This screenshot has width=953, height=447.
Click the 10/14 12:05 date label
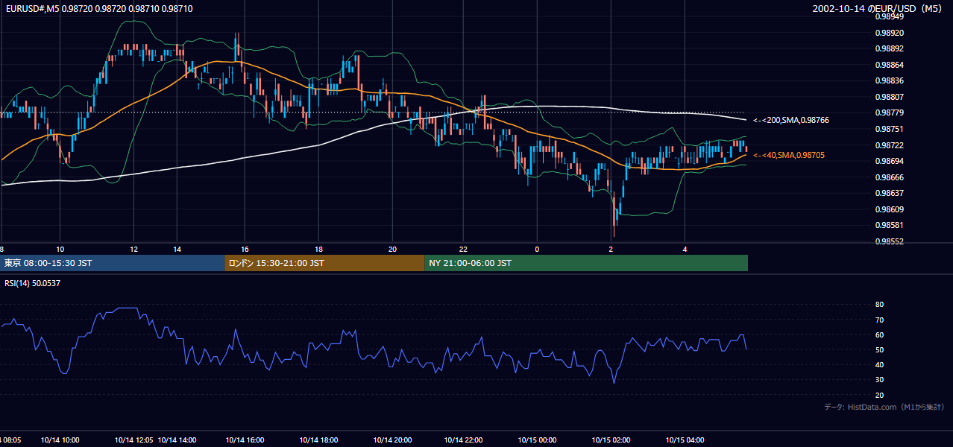click(134, 440)
